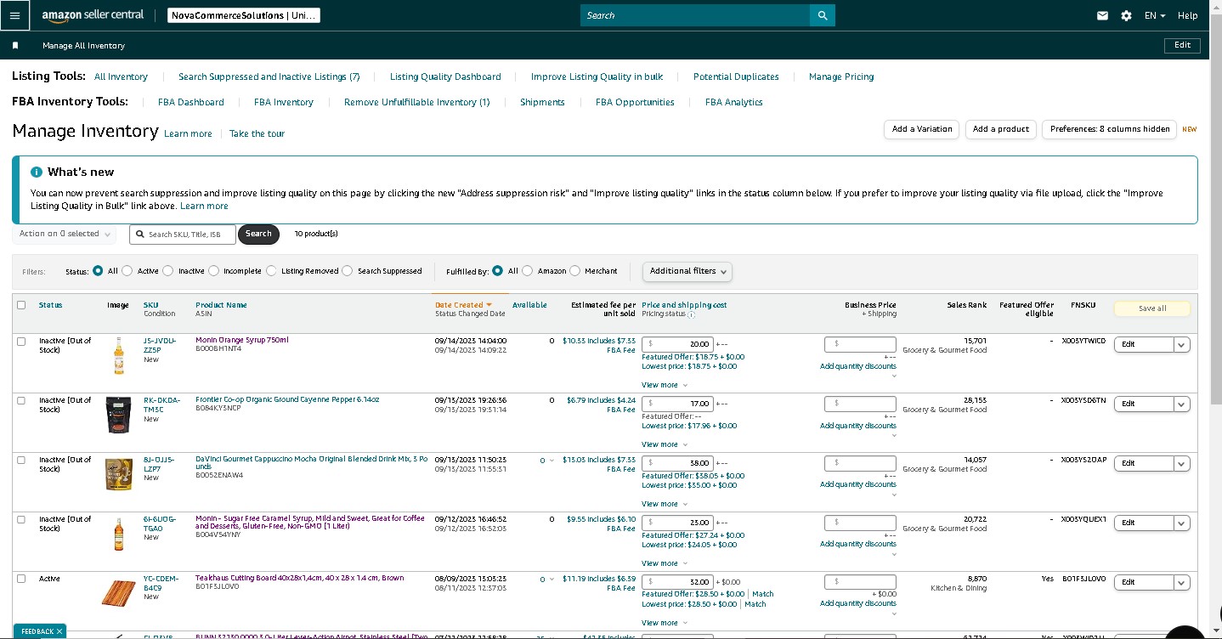
Task: Open the All Inventory listing tool
Action: pos(121,76)
